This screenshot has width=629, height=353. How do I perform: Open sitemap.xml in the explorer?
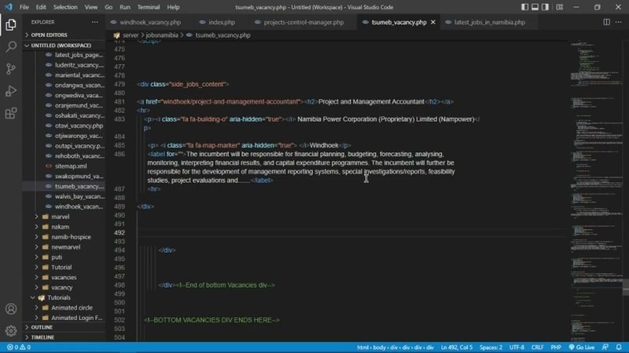(x=71, y=166)
